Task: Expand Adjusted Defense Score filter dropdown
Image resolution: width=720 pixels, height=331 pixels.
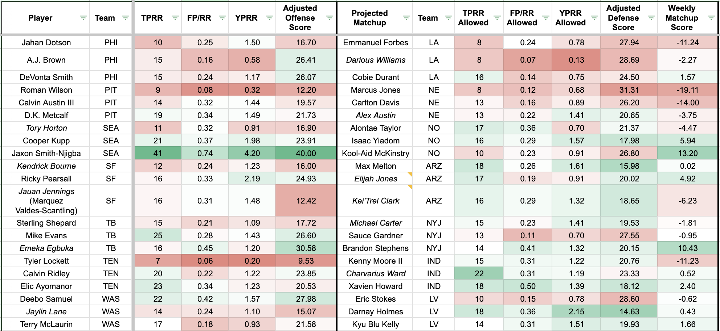Action: [x=651, y=18]
